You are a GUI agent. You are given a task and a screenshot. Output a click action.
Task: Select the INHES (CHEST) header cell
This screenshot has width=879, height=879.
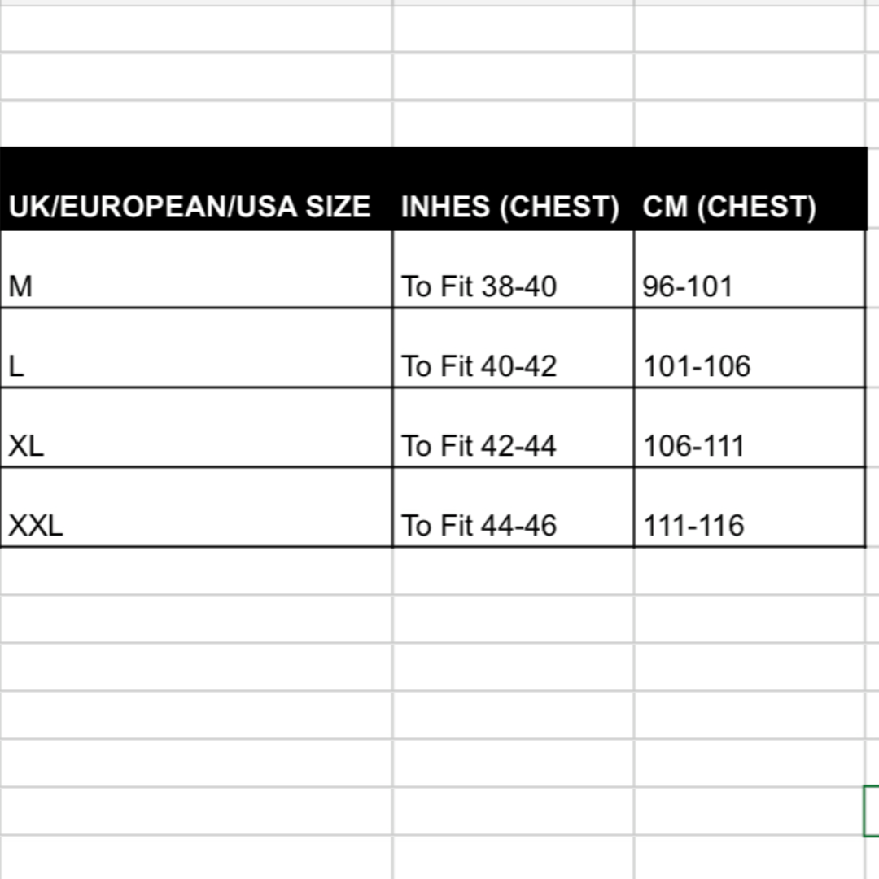513,190
